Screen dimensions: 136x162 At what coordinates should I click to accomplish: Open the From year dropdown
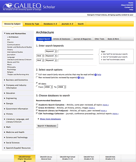coord(48,87)
